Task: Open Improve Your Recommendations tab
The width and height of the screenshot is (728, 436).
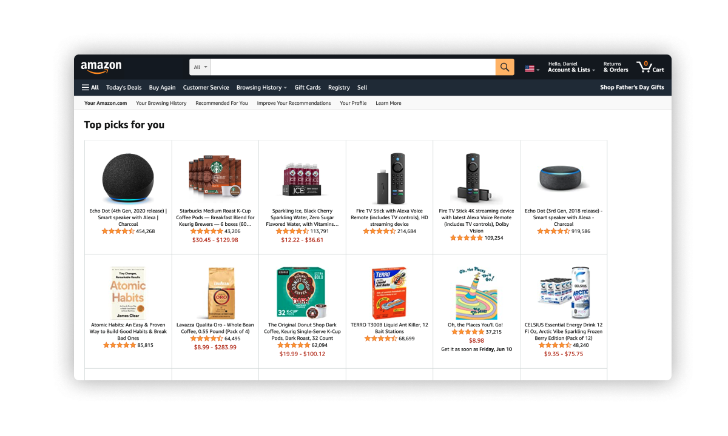Action: click(x=294, y=103)
